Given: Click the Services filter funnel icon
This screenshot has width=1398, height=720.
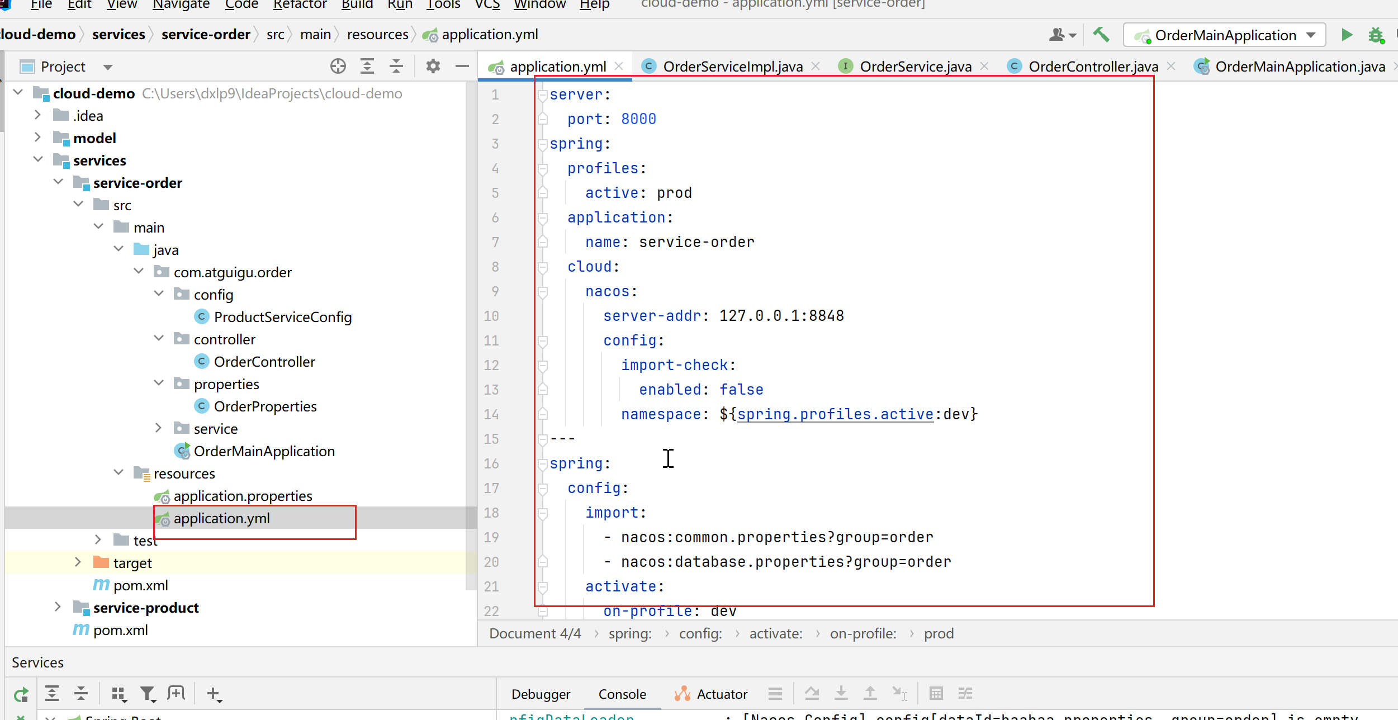Looking at the screenshot, I should pos(148,694).
